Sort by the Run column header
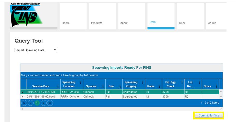236x122 pixels. (111, 86)
